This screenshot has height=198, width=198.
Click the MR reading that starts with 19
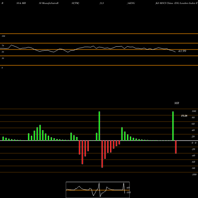click(x=184, y=116)
